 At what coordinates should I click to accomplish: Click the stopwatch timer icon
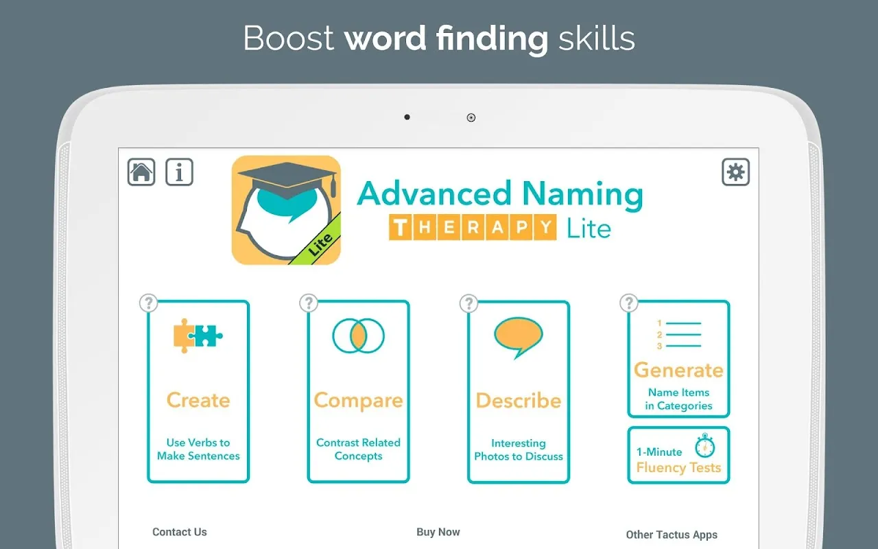tap(704, 446)
